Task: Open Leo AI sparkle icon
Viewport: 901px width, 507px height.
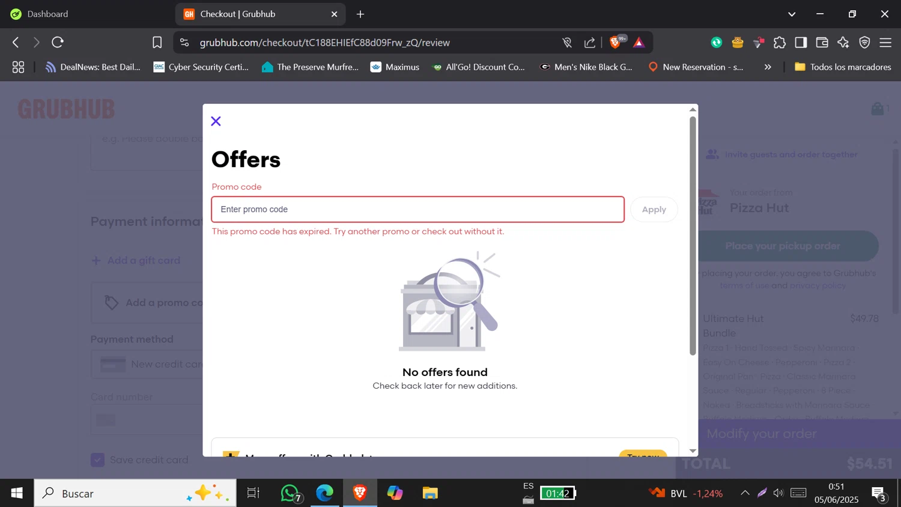Action: pyautogui.click(x=843, y=43)
